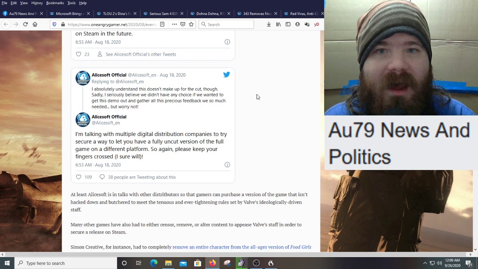Viewport: 478px width, 269px height.
Task: Like the tweet with 109 likes
Action: pos(78,177)
